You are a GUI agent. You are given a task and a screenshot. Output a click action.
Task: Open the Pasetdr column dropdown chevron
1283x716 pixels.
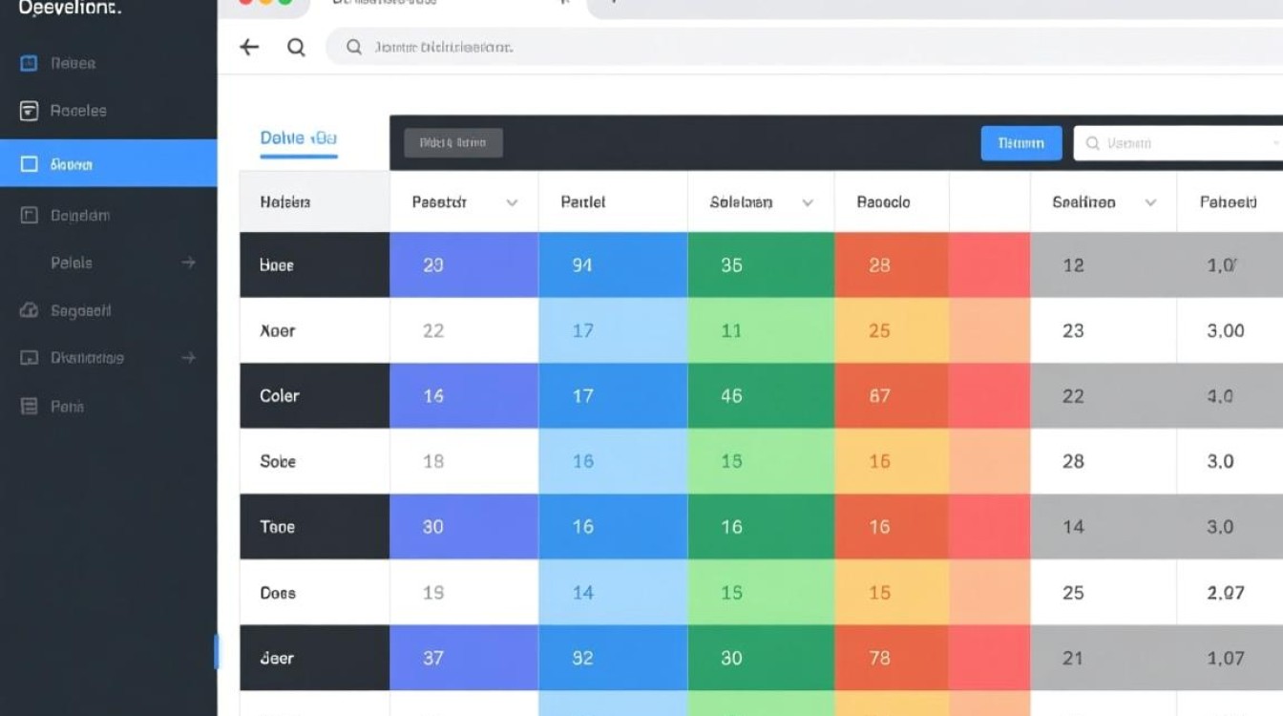coord(512,202)
